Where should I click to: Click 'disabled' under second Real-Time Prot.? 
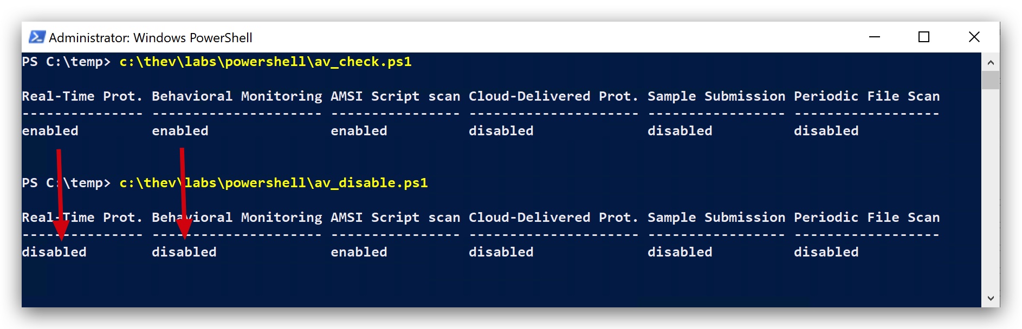(x=54, y=252)
